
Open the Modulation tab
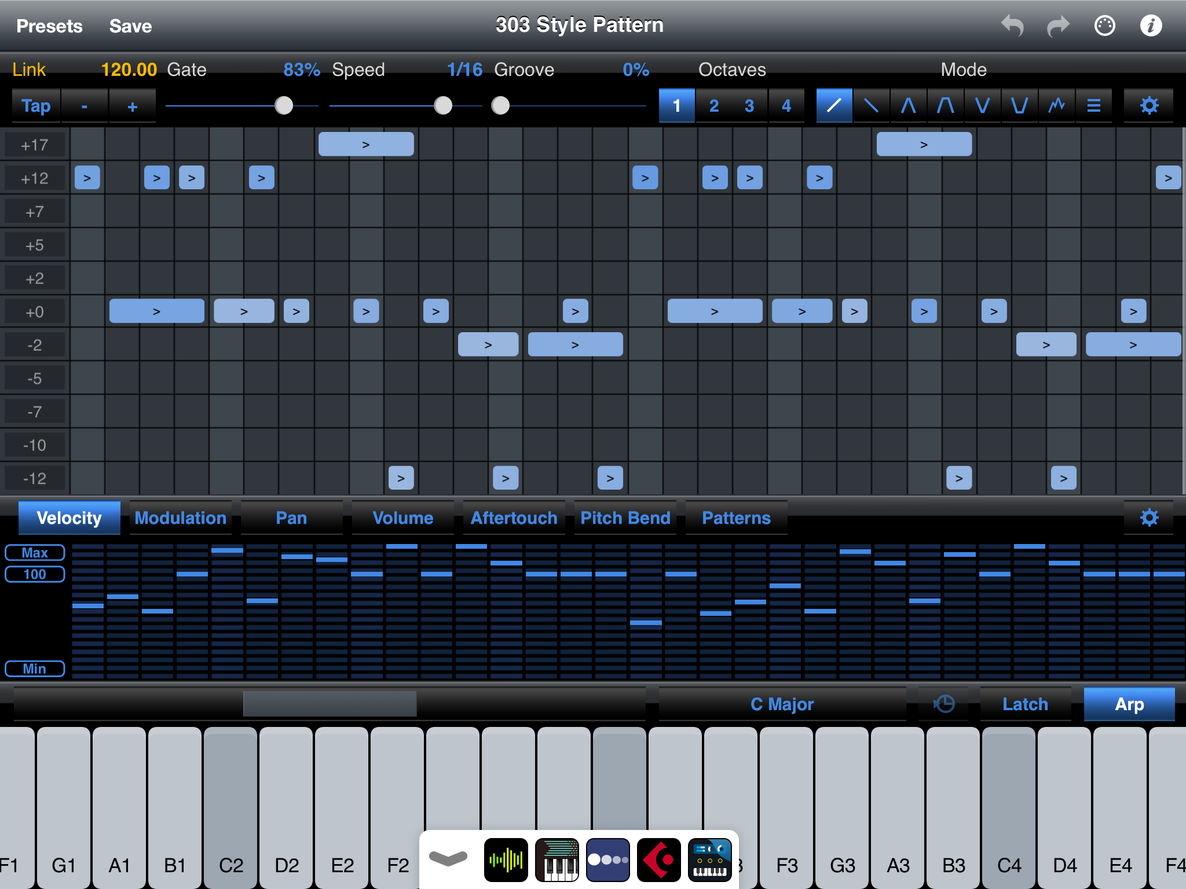(181, 517)
